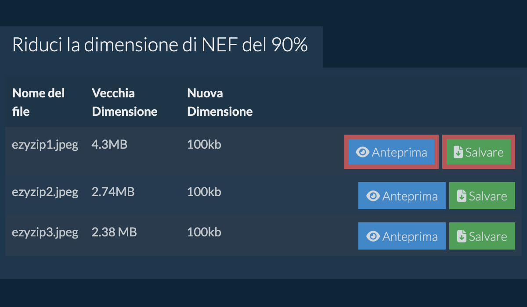Click the "Nome del file" column header
The width and height of the screenshot is (527, 307).
point(39,102)
